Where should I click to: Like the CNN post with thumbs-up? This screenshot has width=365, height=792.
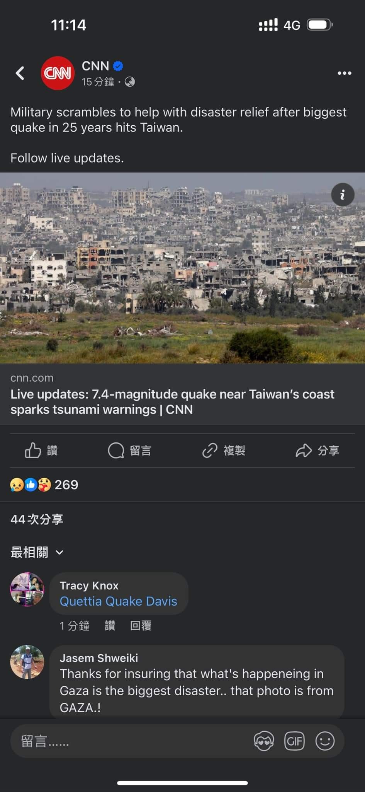41,451
